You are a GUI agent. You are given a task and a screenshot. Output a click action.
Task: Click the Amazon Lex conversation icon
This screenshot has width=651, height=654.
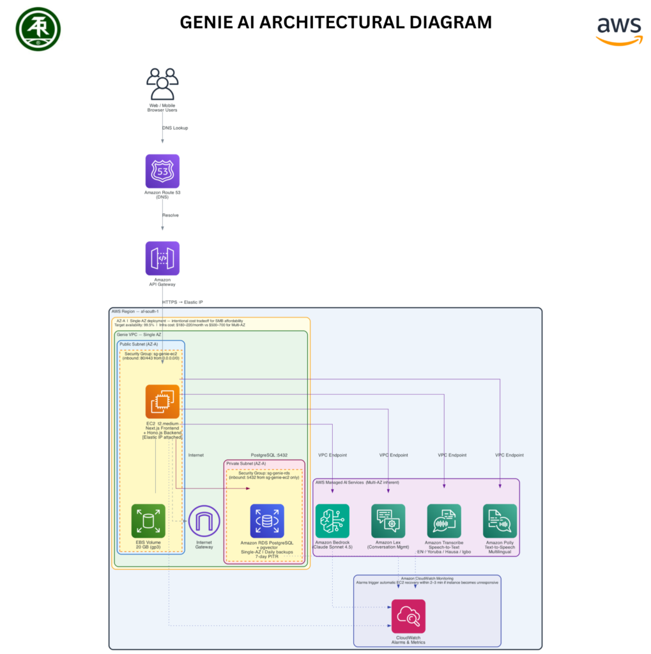[x=388, y=521]
